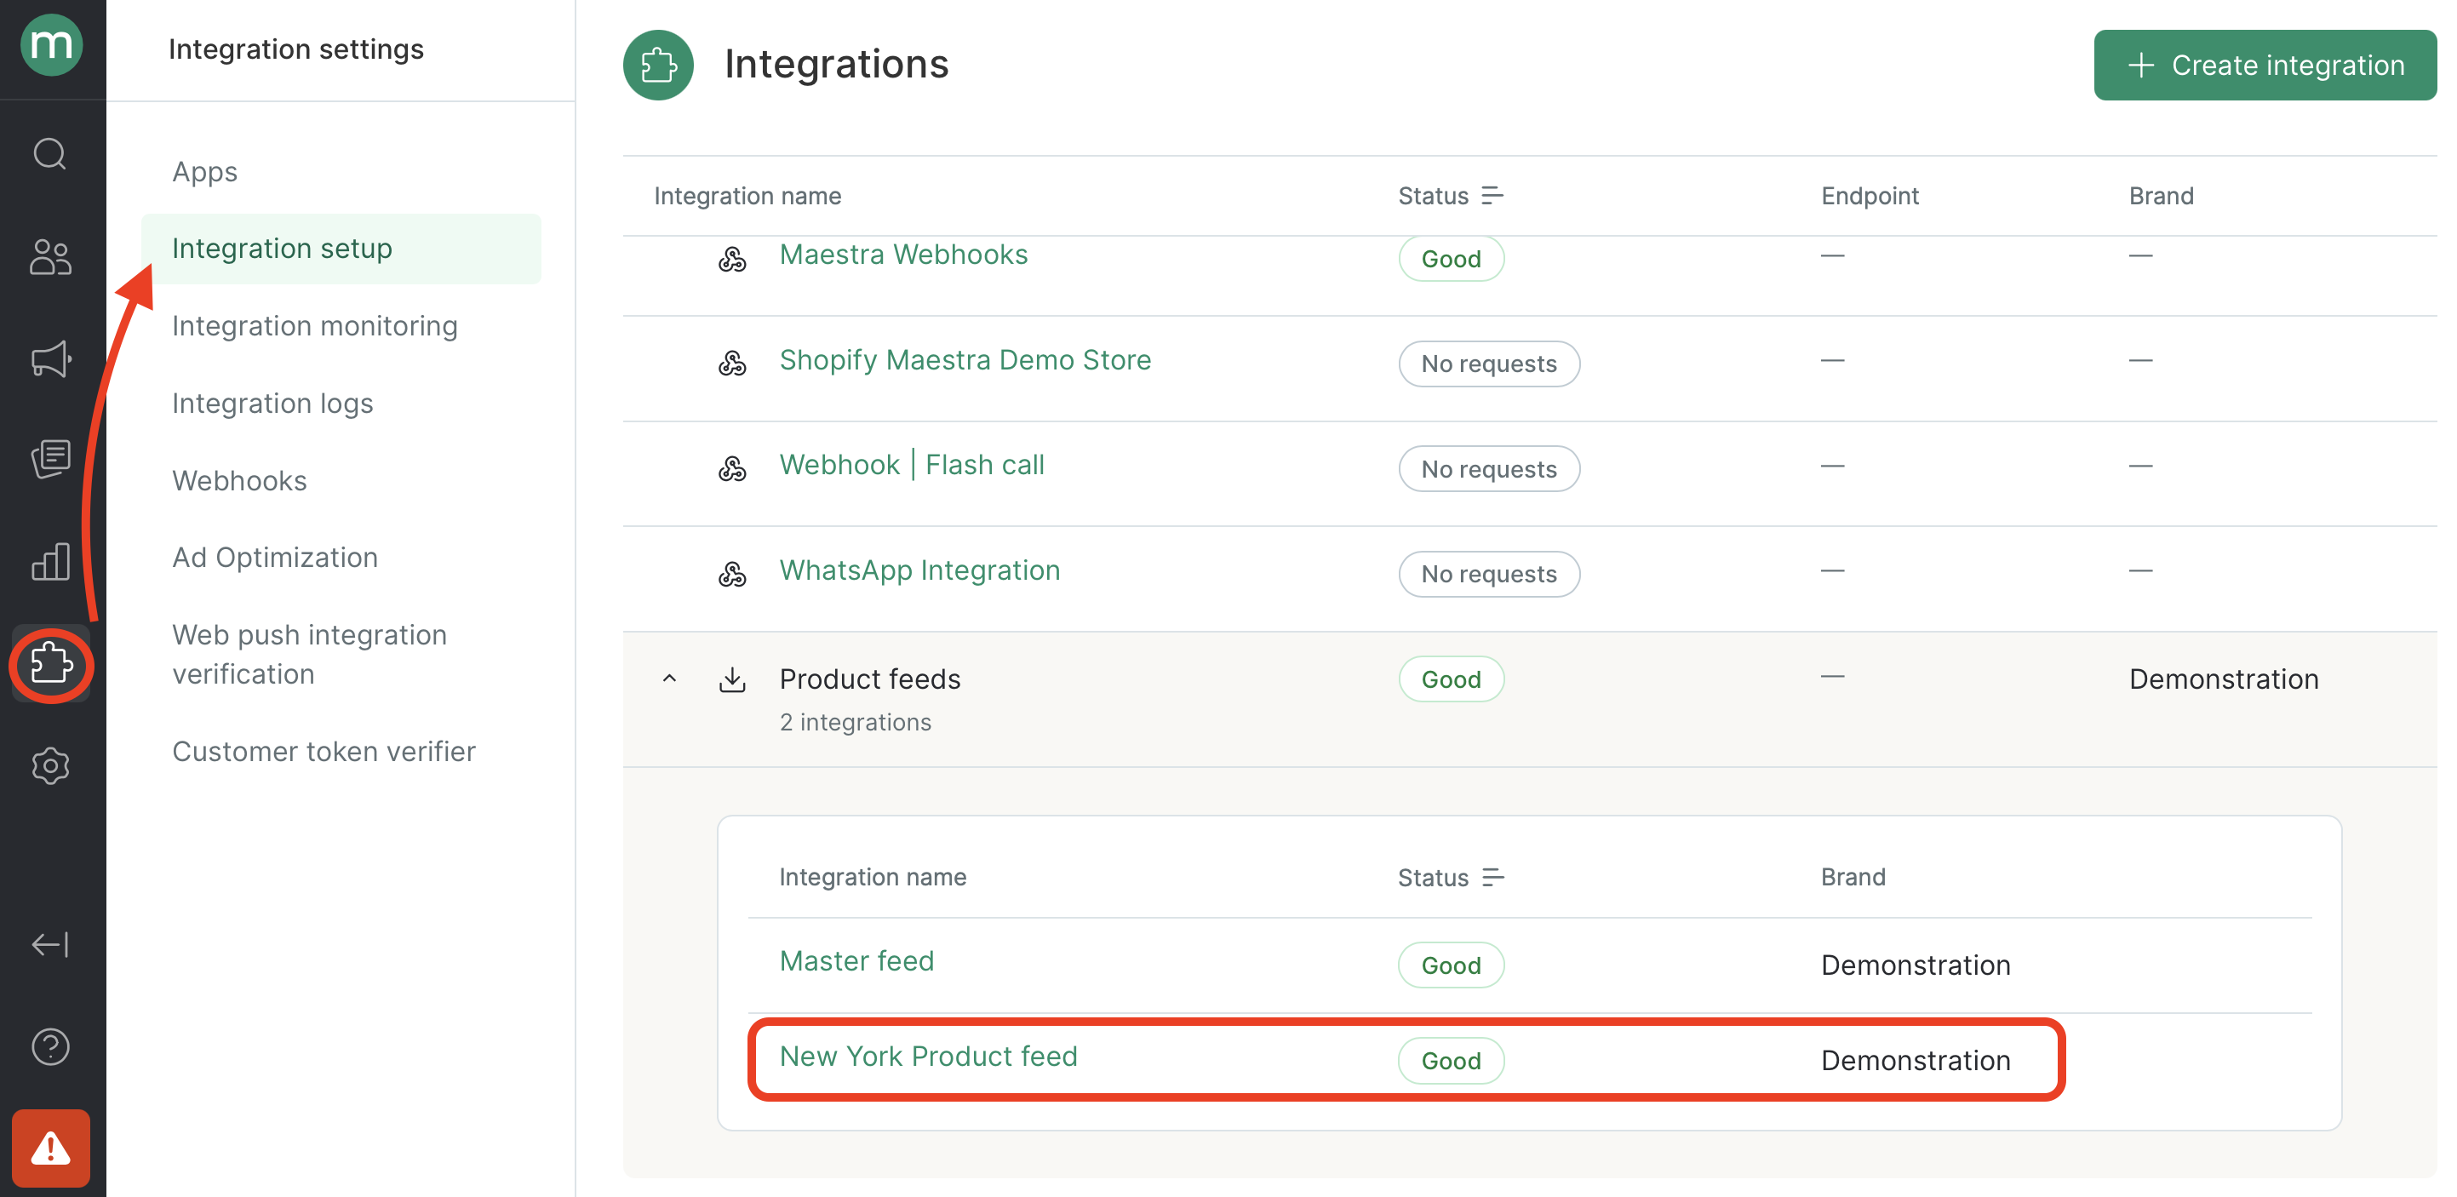Open the reports bar chart icon
This screenshot has width=2457, height=1197.
pos(50,562)
